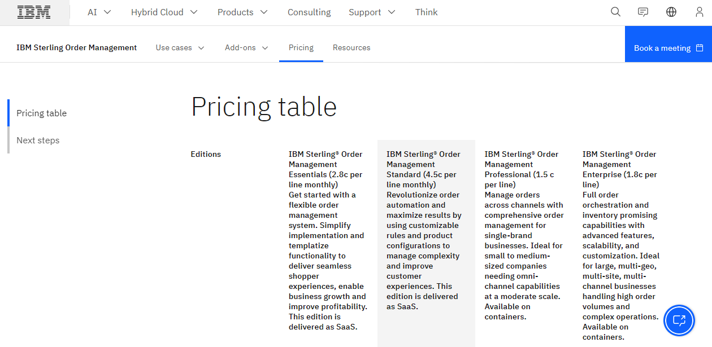Open the Consulting menu item
Screen dimensions: 712x347
coord(309,12)
